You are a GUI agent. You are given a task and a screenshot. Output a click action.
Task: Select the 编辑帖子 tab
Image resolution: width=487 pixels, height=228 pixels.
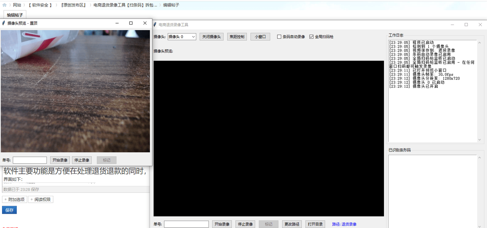15,15
